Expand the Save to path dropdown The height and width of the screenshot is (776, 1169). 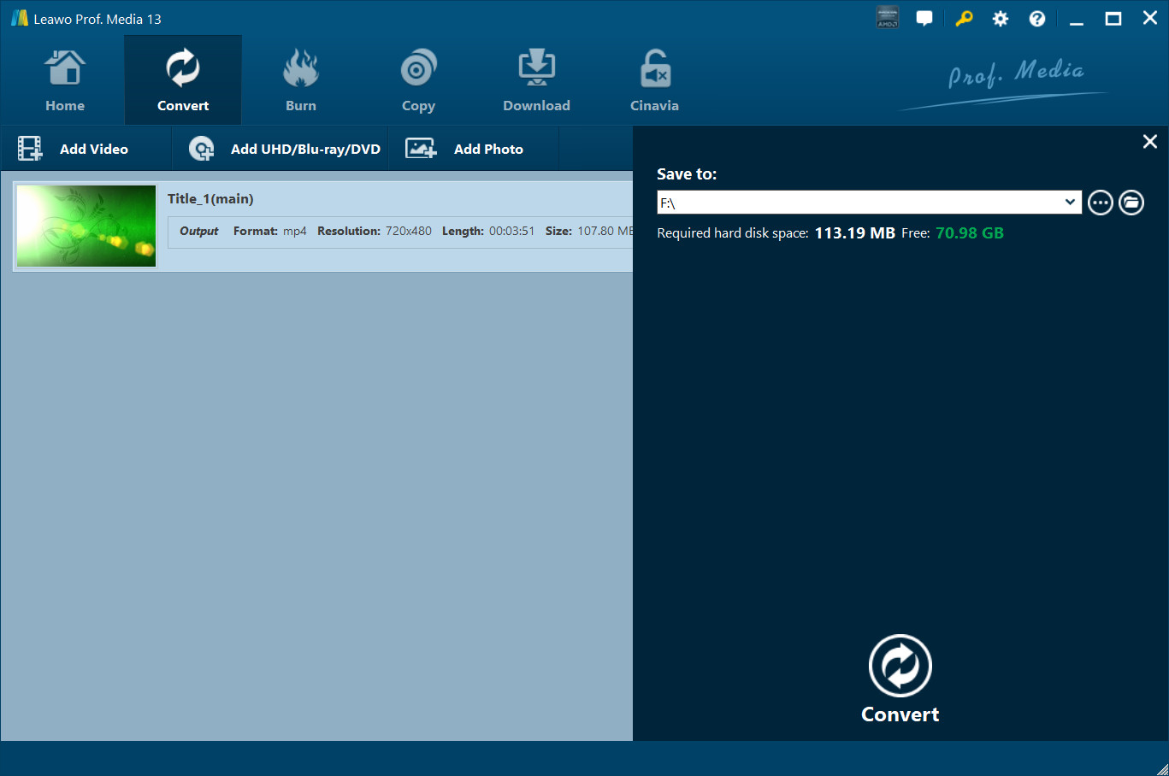pos(1069,203)
